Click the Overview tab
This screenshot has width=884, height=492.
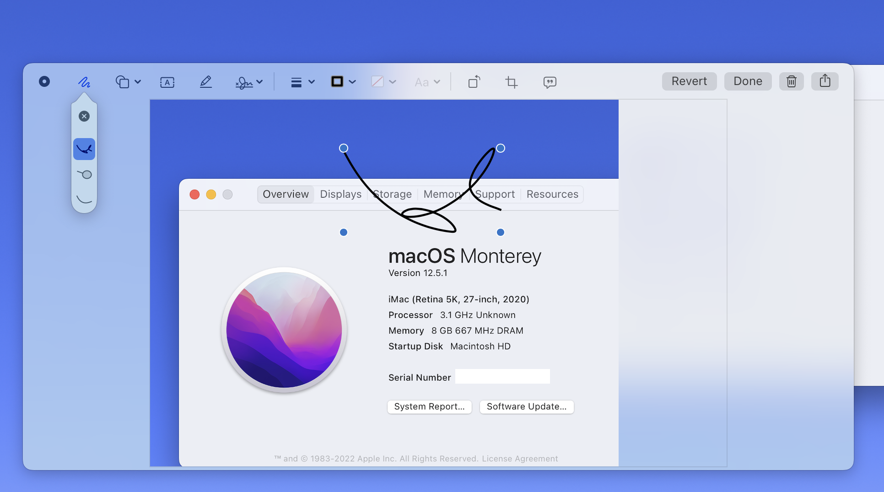point(286,194)
